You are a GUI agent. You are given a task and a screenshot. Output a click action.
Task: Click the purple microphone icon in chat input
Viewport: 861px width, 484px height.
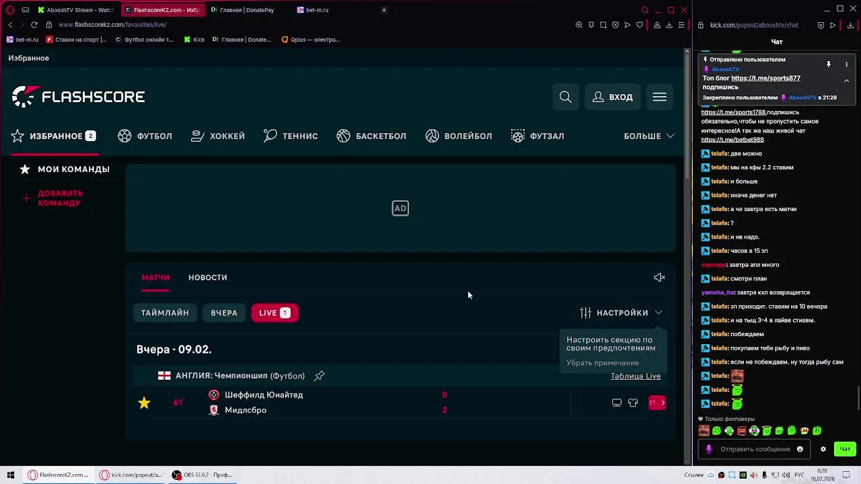coord(708,449)
